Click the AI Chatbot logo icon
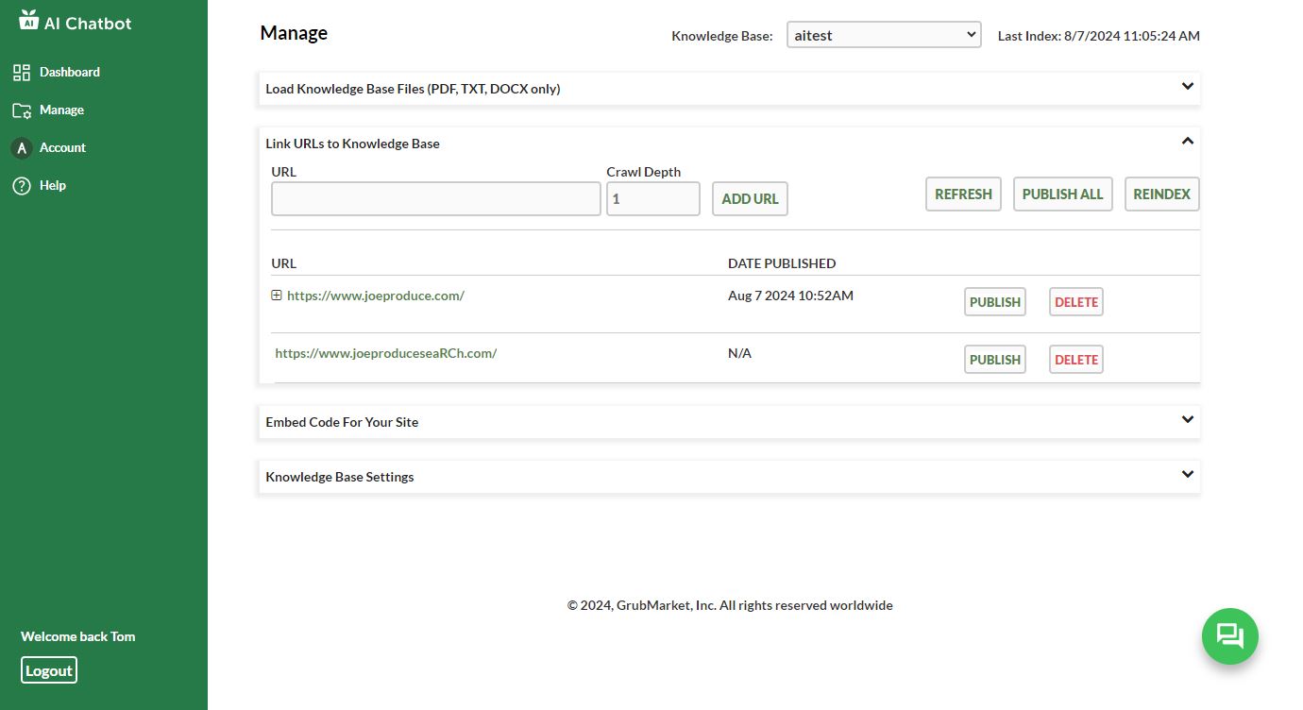 [28, 20]
